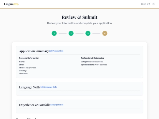Go to step 1 circle
This screenshot has width=159, height=119.
click(x=54, y=33)
